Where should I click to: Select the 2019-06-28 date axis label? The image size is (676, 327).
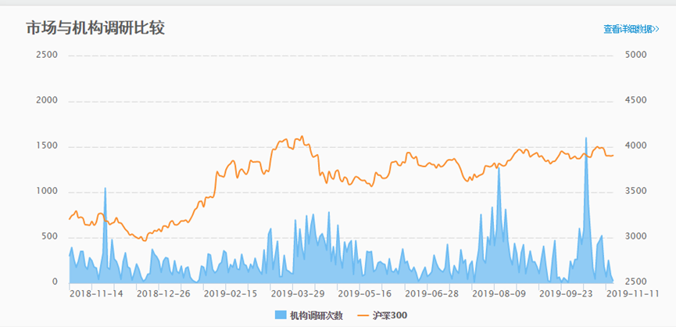(432, 294)
